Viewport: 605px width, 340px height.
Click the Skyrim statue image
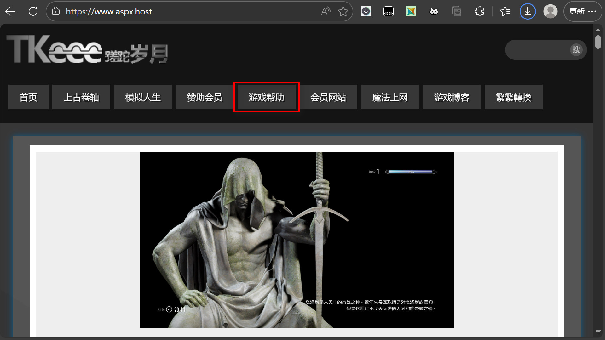[x=297, y=240]
